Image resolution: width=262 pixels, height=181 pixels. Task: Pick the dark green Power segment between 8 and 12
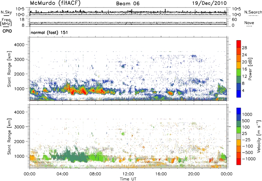(x=239, y=80)
